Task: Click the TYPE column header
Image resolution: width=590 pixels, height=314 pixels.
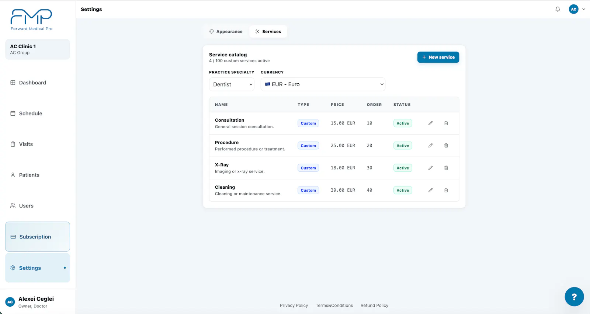Action: pyautogui.click(x=303, y=105)
